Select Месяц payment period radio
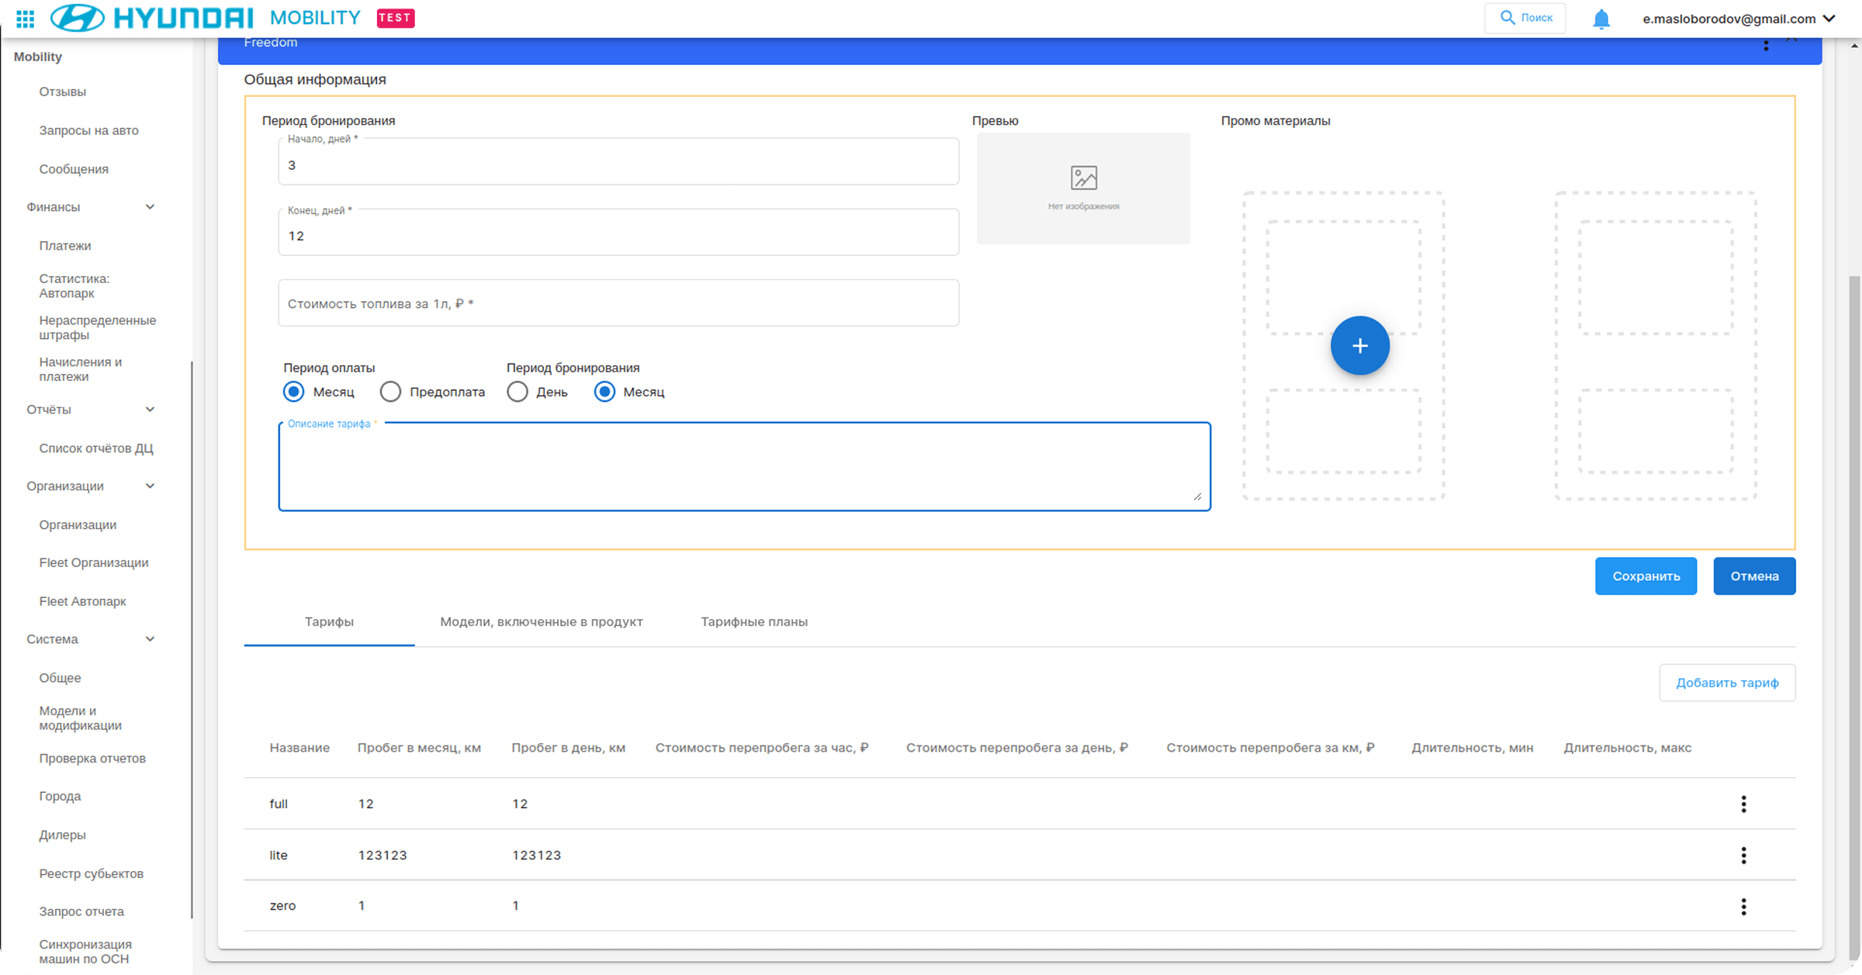The image size is (1862, 975). (293, 392)
